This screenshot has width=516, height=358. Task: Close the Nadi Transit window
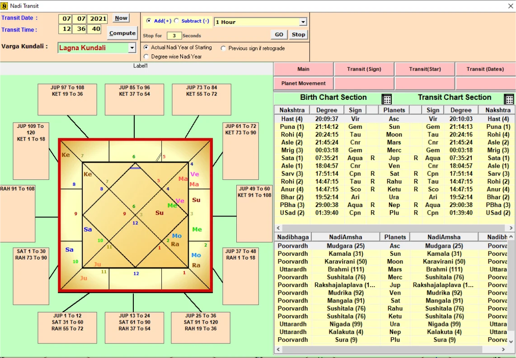pyautogui.click(x=510, y=5)
